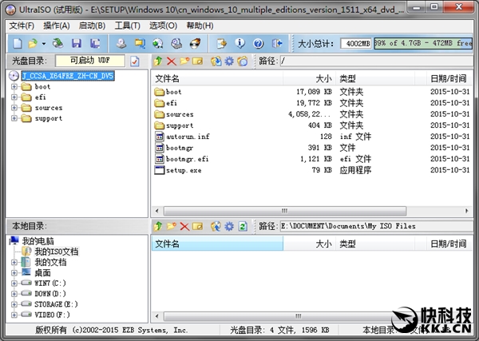Click the blue info icon in the main toolbar
Viewport: 479px width, 341px height.
pyautogui.click(x=239, y=43)
